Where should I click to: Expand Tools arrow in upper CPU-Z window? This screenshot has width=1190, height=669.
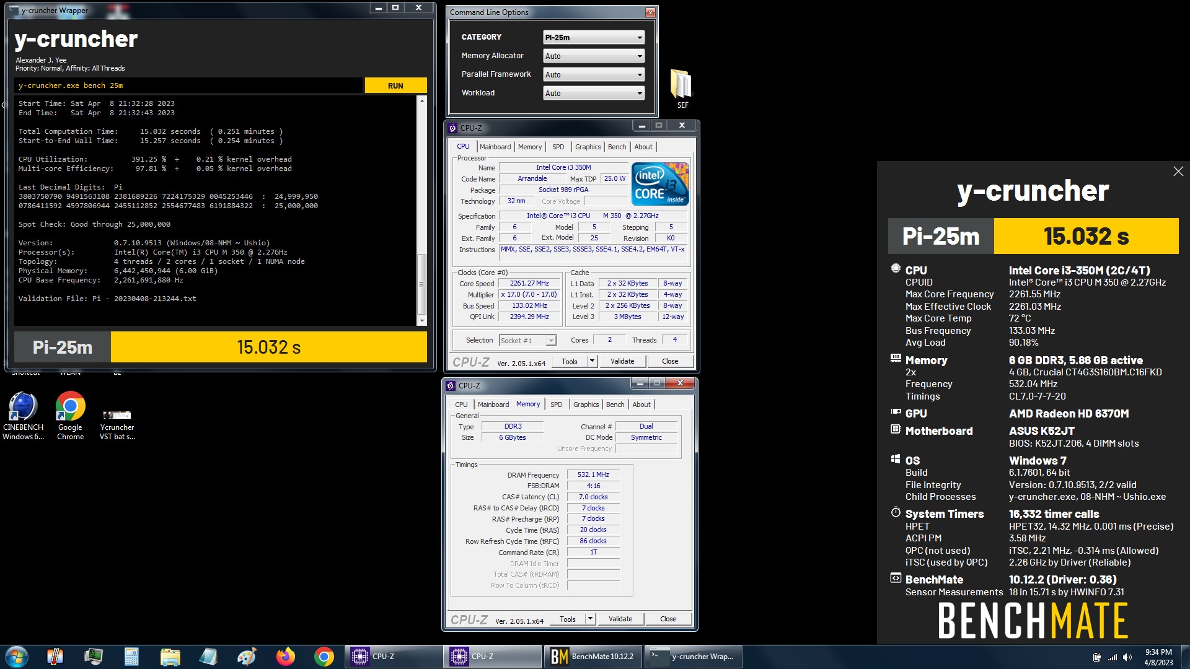(592, 362)
